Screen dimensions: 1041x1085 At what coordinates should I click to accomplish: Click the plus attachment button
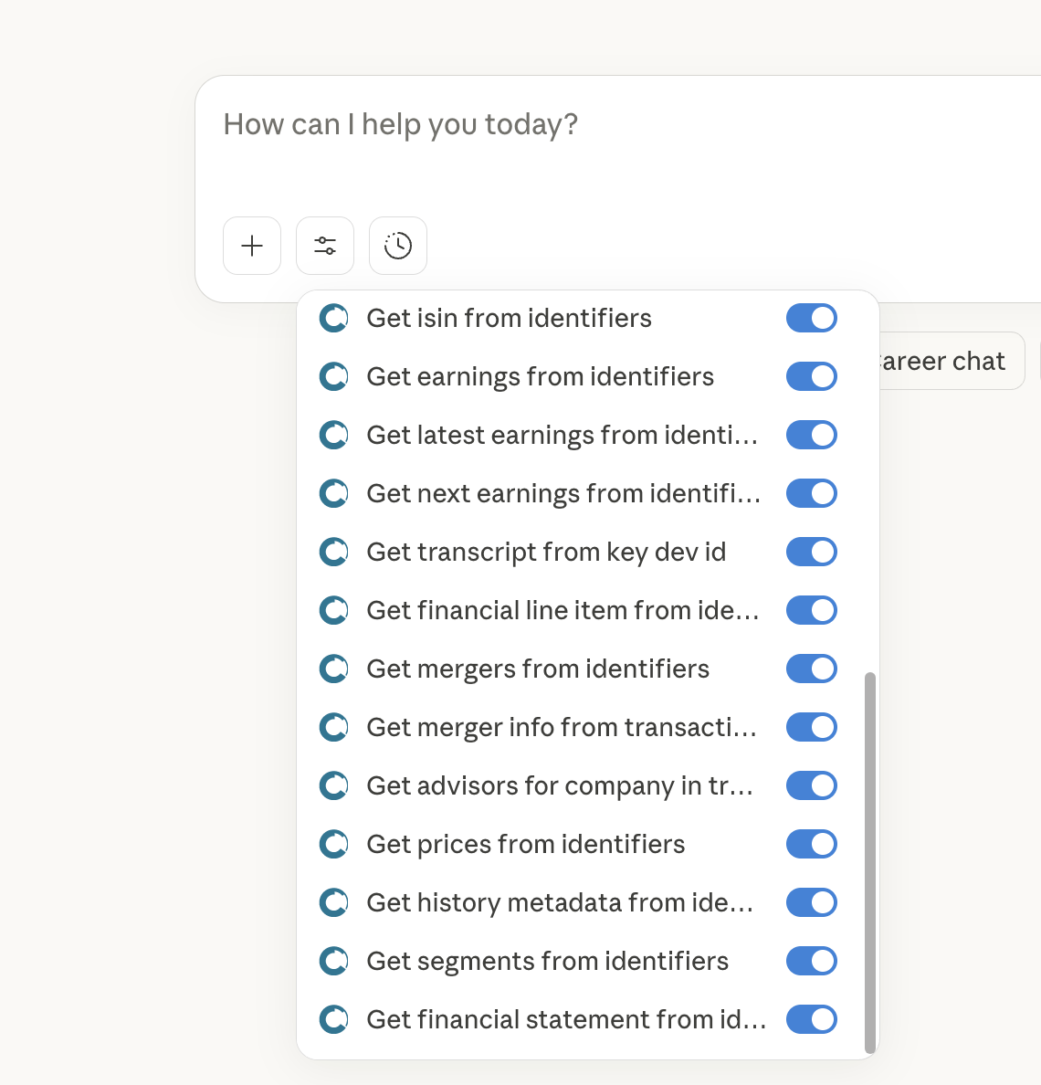point(252,246)
